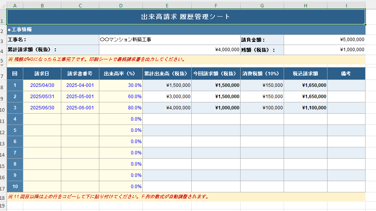Select the 残額 value ¥1,000,000 cell

coord(324,50)
